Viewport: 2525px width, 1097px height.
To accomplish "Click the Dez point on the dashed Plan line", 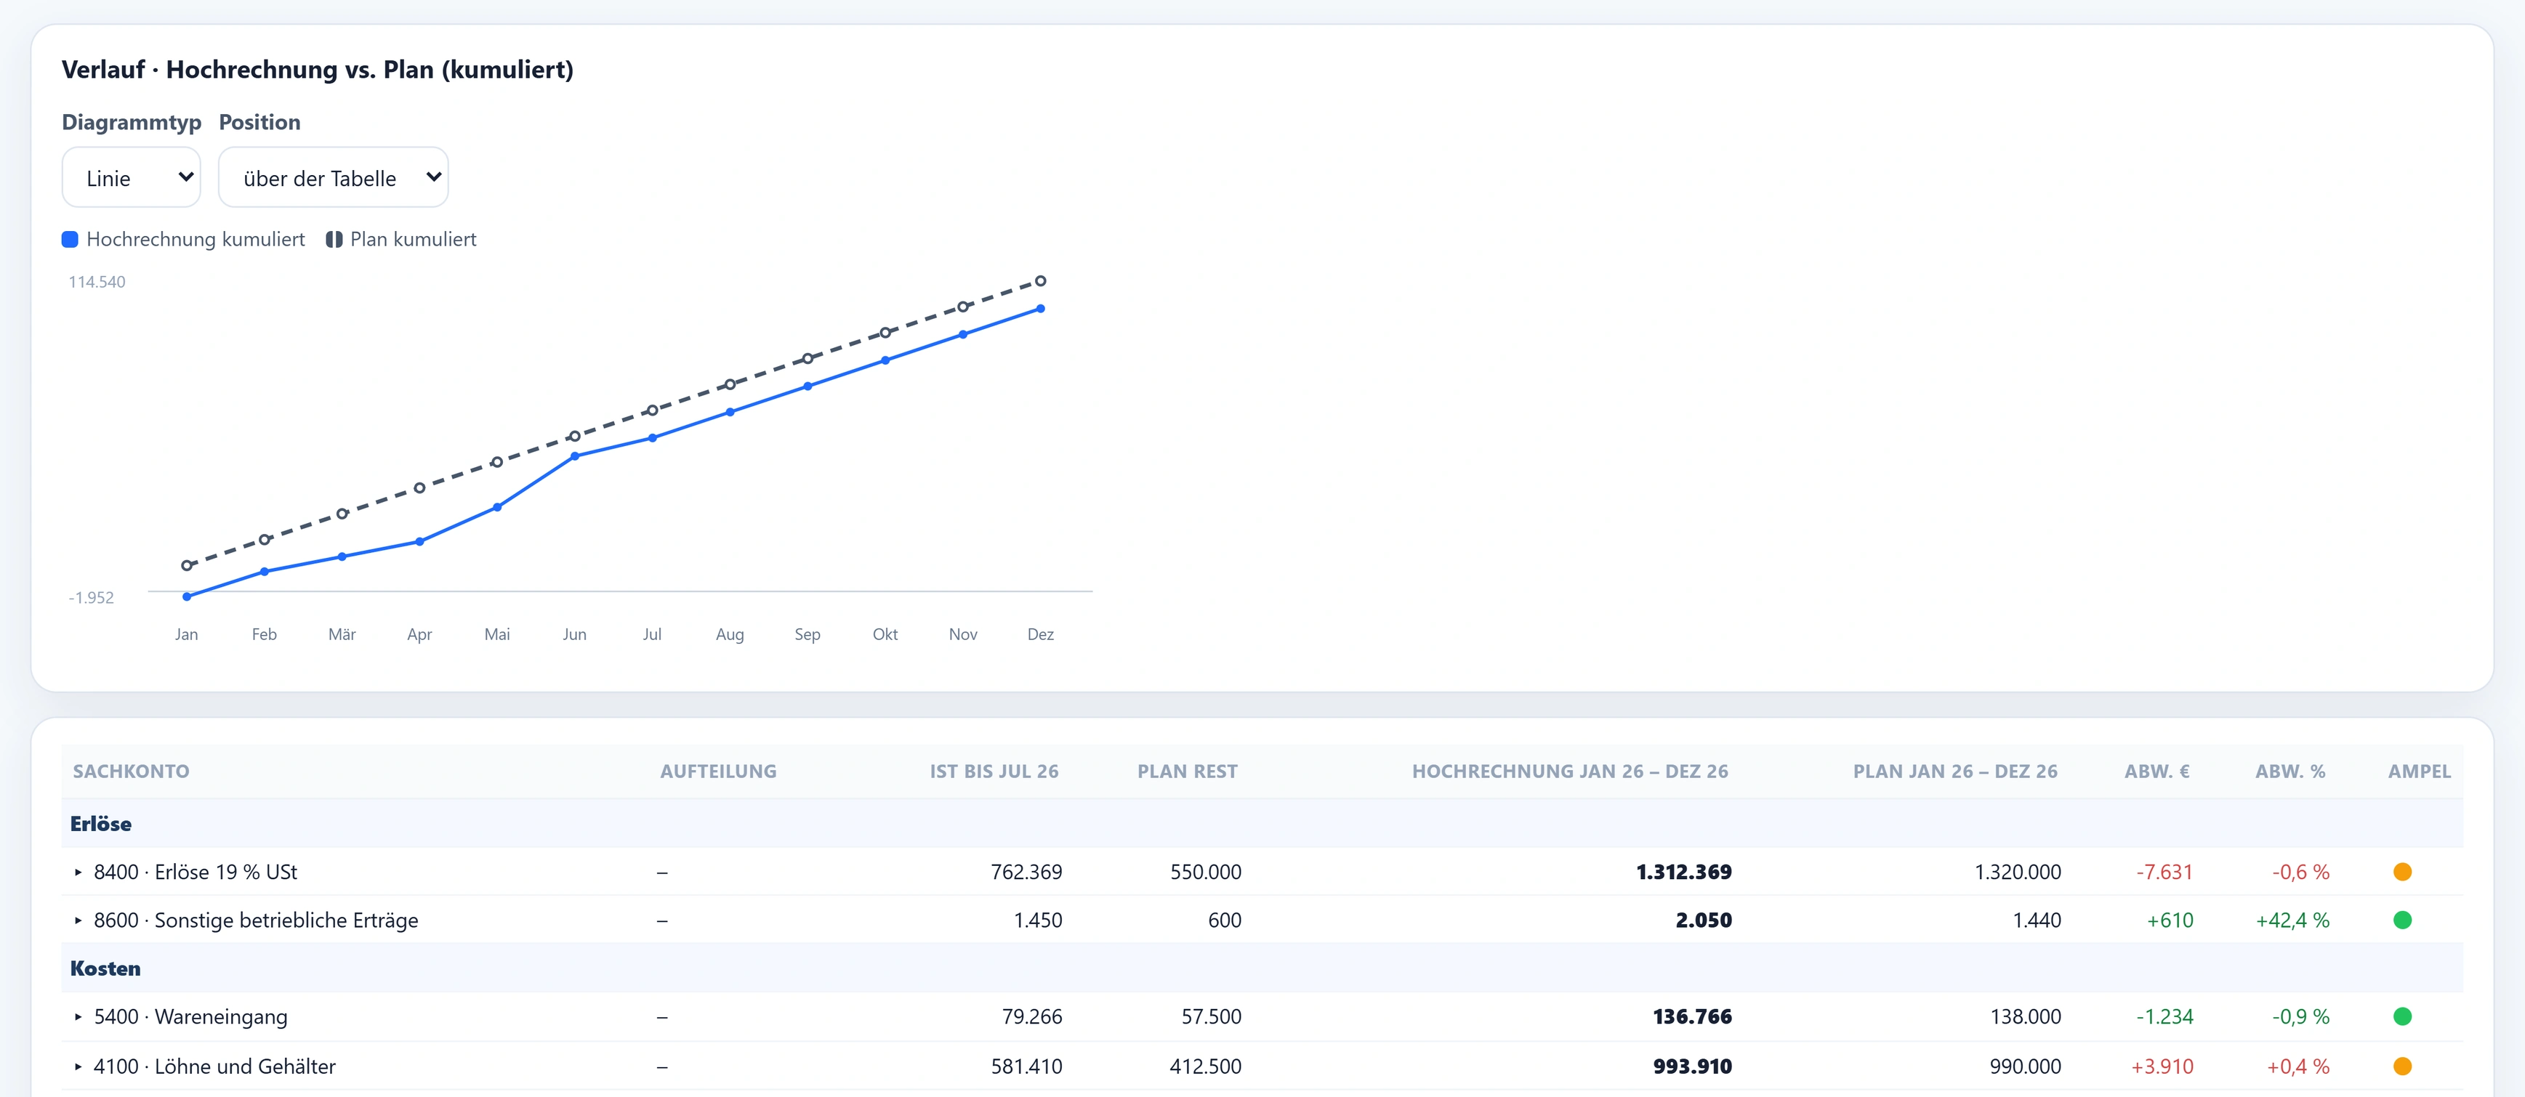I will [x=1041, y=281].
